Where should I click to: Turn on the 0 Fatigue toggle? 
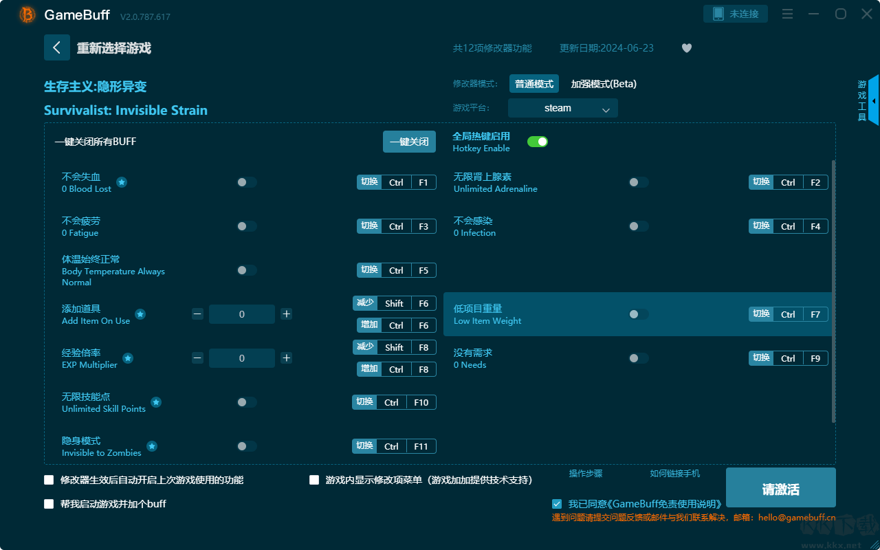coord(247,226)
